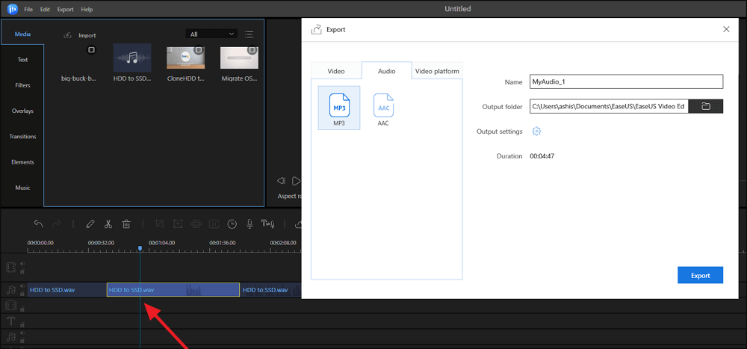Click the Delete trash icon

126,223
